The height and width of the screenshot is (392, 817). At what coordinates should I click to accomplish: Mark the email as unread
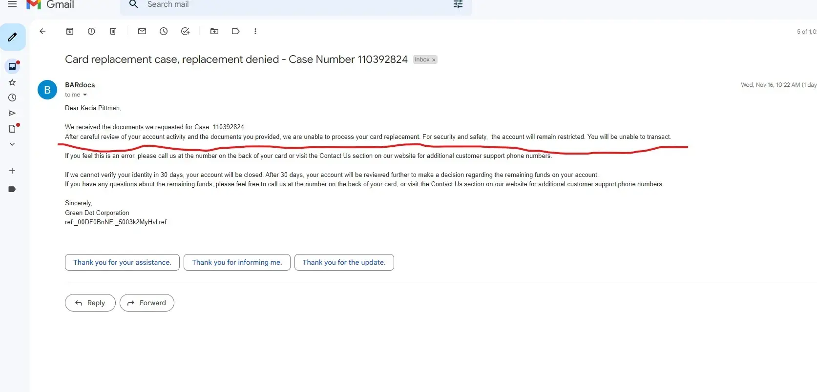142,31
